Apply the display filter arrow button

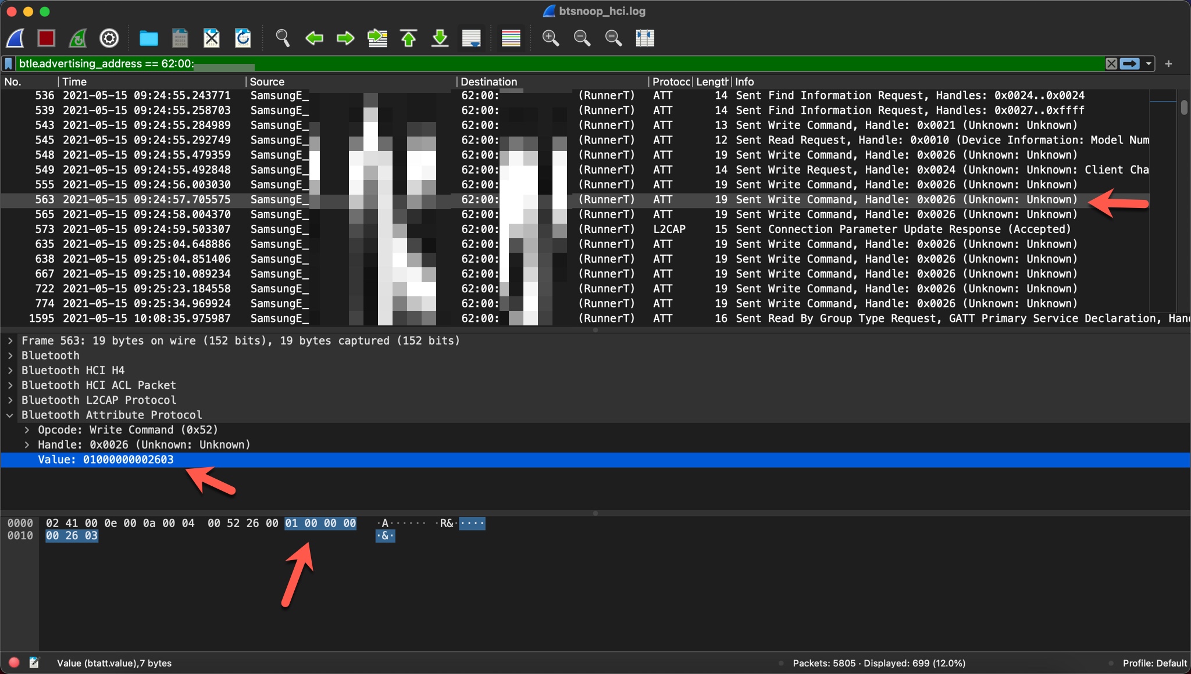pos(1129,64)
